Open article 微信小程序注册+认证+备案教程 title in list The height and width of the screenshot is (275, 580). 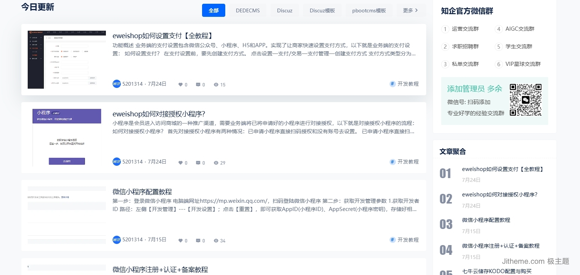pos(160,269)
